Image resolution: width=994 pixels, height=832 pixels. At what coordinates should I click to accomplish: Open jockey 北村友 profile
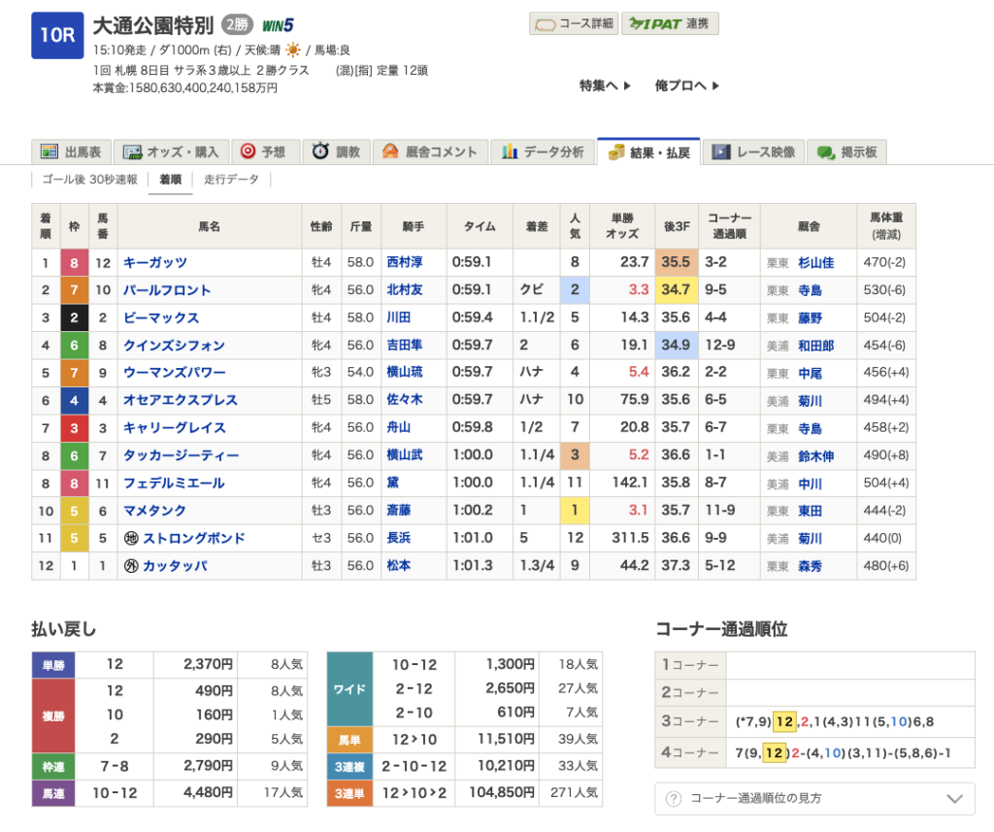pos(405,290)
